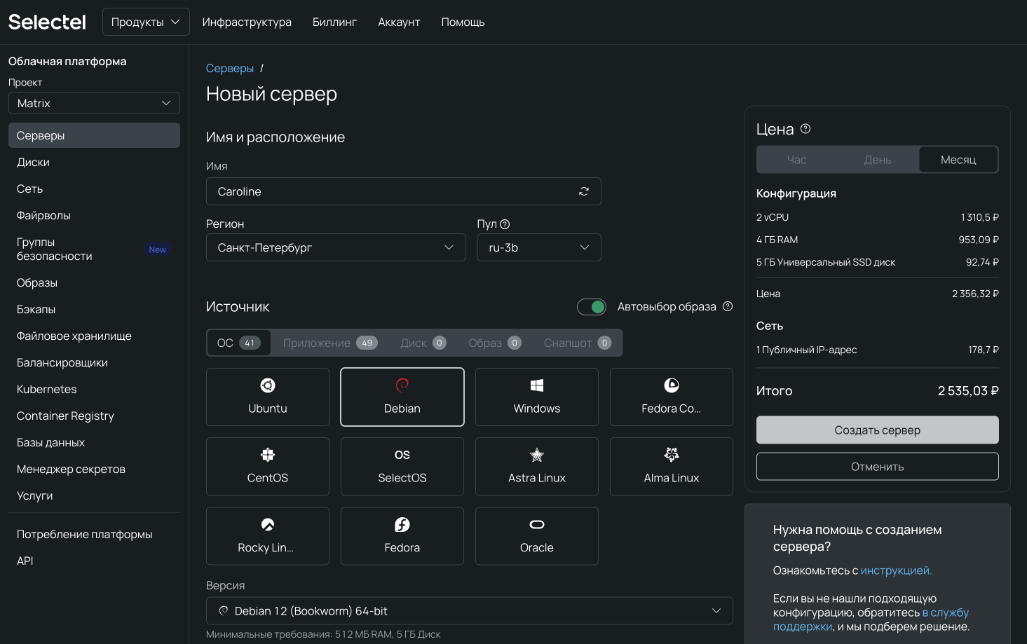The image size is (1027, 644).
Task: Switch to the Снапшот source tab
Action: click(578, 343)
